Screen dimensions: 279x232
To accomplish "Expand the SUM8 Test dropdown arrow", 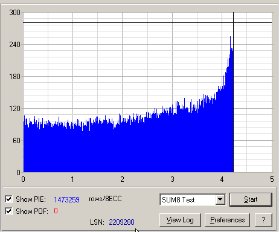I will pyautogui.click(x=220, y=199).
